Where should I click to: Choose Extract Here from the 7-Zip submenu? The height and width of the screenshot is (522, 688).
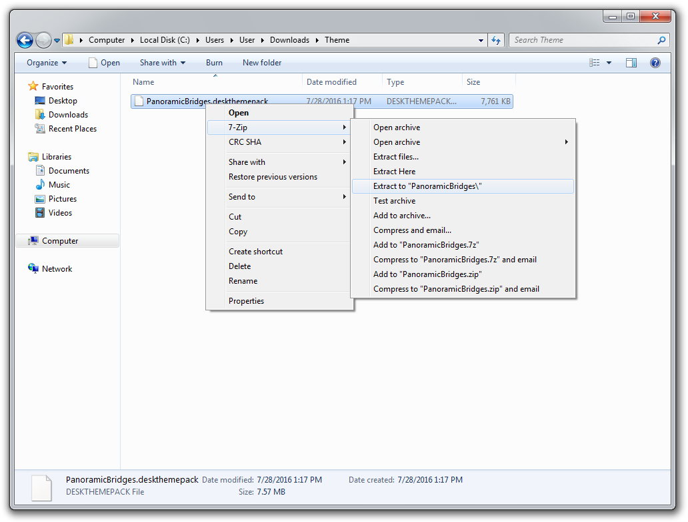tap(401, 171)
